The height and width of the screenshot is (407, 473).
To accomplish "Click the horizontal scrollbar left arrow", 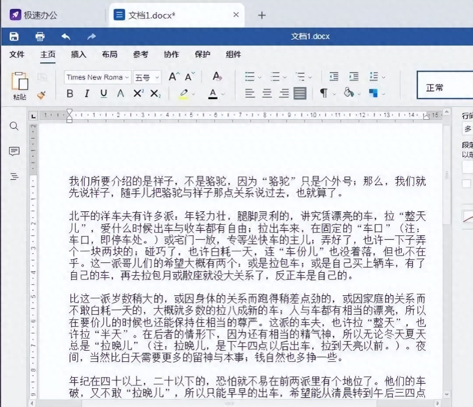I will [32, 403].
